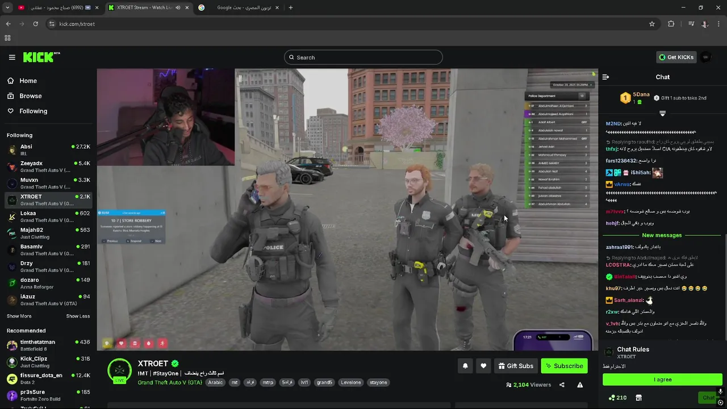Expand the pinned gift leaderboard chevron
The width and height of the screenshot is (727, 409).
point(662,114)
